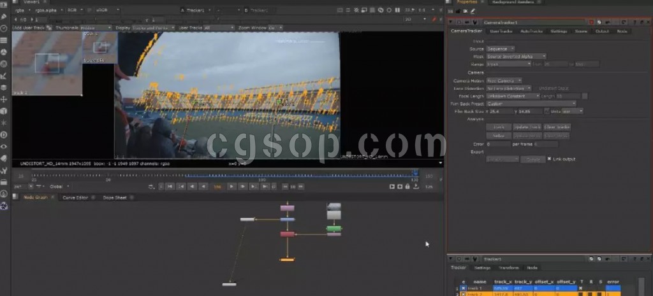
Task: Click the track 2 zoom thumbnail in viewer
Action: 47,63
